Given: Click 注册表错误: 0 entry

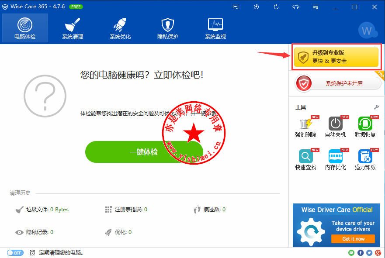Looking at the screenshot, I should click(126, 210).
